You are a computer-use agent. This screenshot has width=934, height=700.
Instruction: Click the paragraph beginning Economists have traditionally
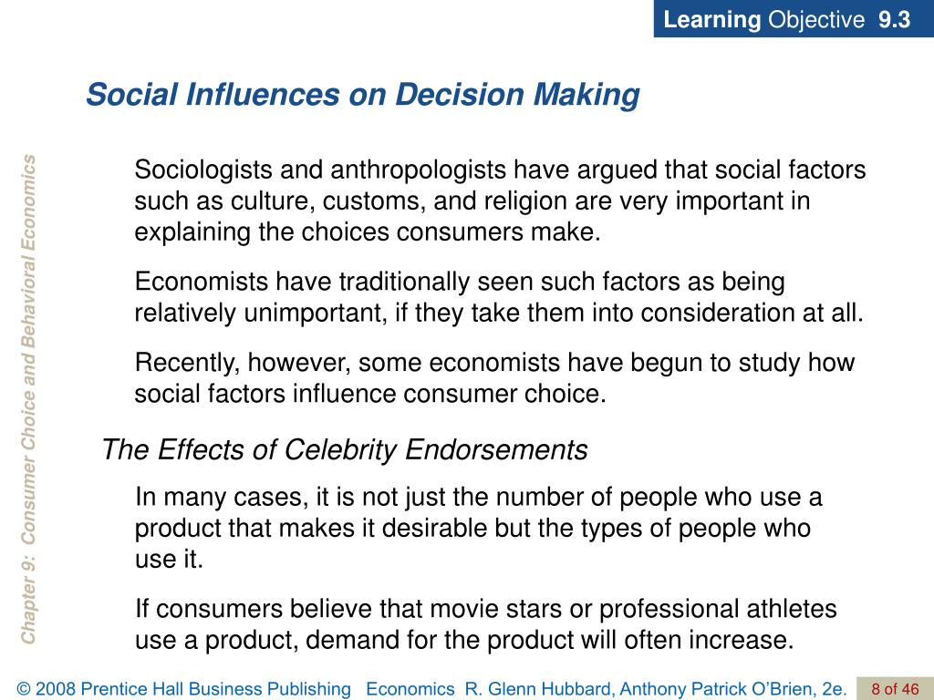(499, 297)
